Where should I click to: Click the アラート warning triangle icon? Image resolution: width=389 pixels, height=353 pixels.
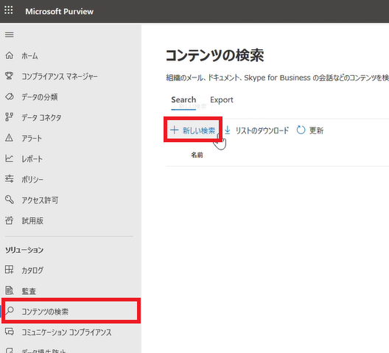9,138
